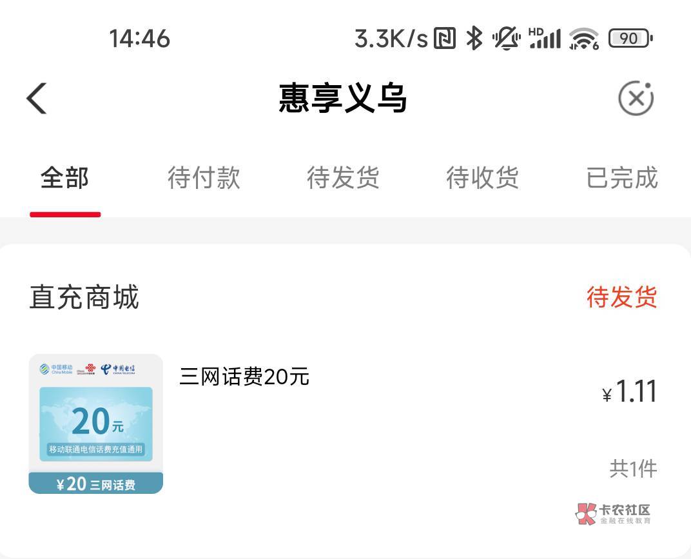The width and height of the screenshot is (691, 559).
Task: Tap the NFC status icon
Action: [444, 38]
